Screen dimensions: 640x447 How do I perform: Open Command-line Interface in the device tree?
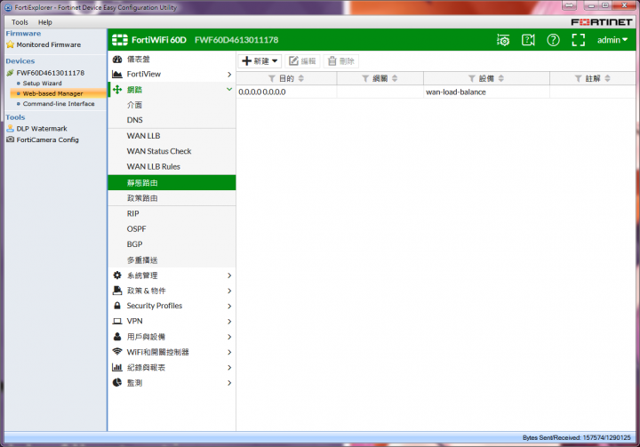coord(59,104)
